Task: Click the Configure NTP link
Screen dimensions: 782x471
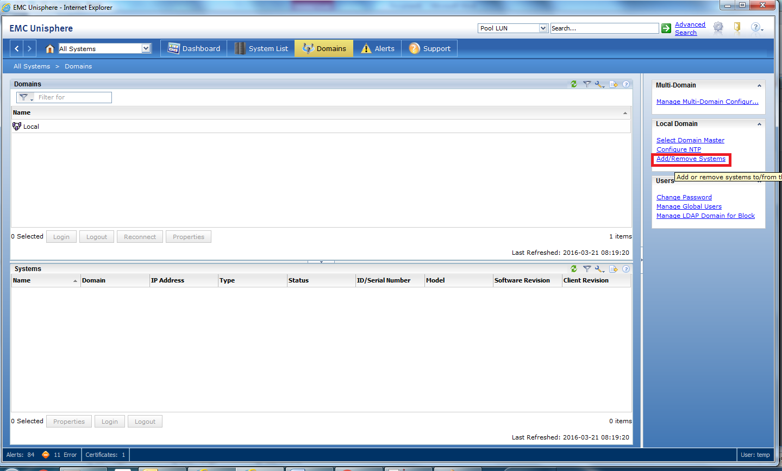Action: click(679, 149)
